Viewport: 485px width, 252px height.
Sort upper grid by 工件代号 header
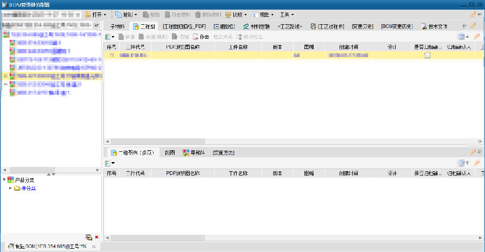click(135, 47)
